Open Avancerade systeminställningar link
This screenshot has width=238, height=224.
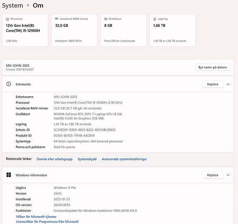(124, 159)
